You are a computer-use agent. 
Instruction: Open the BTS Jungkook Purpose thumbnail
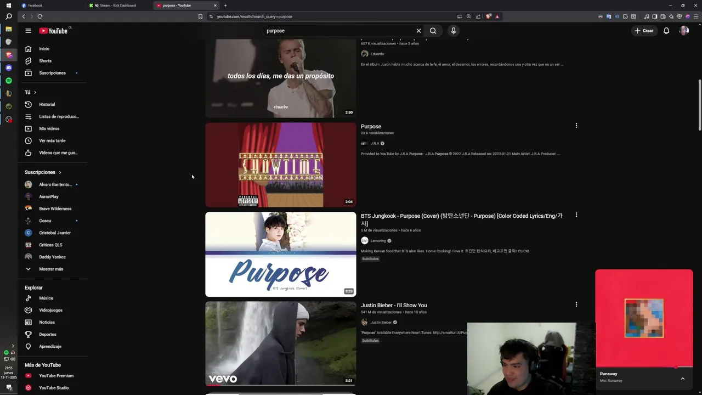click(x=281, y=254)
